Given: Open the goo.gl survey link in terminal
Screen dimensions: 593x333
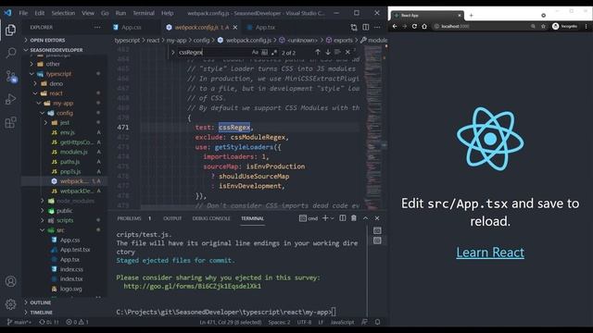Looking at the screenshot, I should 192,286.
